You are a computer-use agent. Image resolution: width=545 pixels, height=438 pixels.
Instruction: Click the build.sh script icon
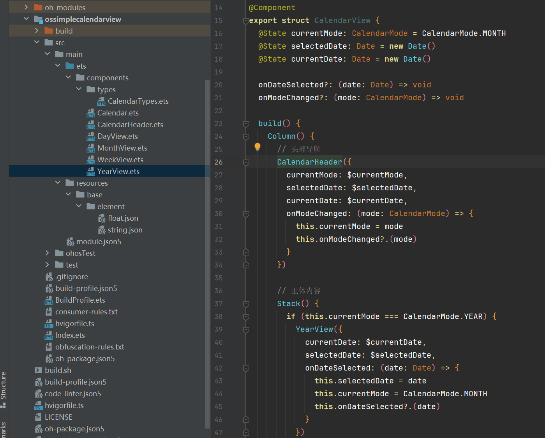38,371
